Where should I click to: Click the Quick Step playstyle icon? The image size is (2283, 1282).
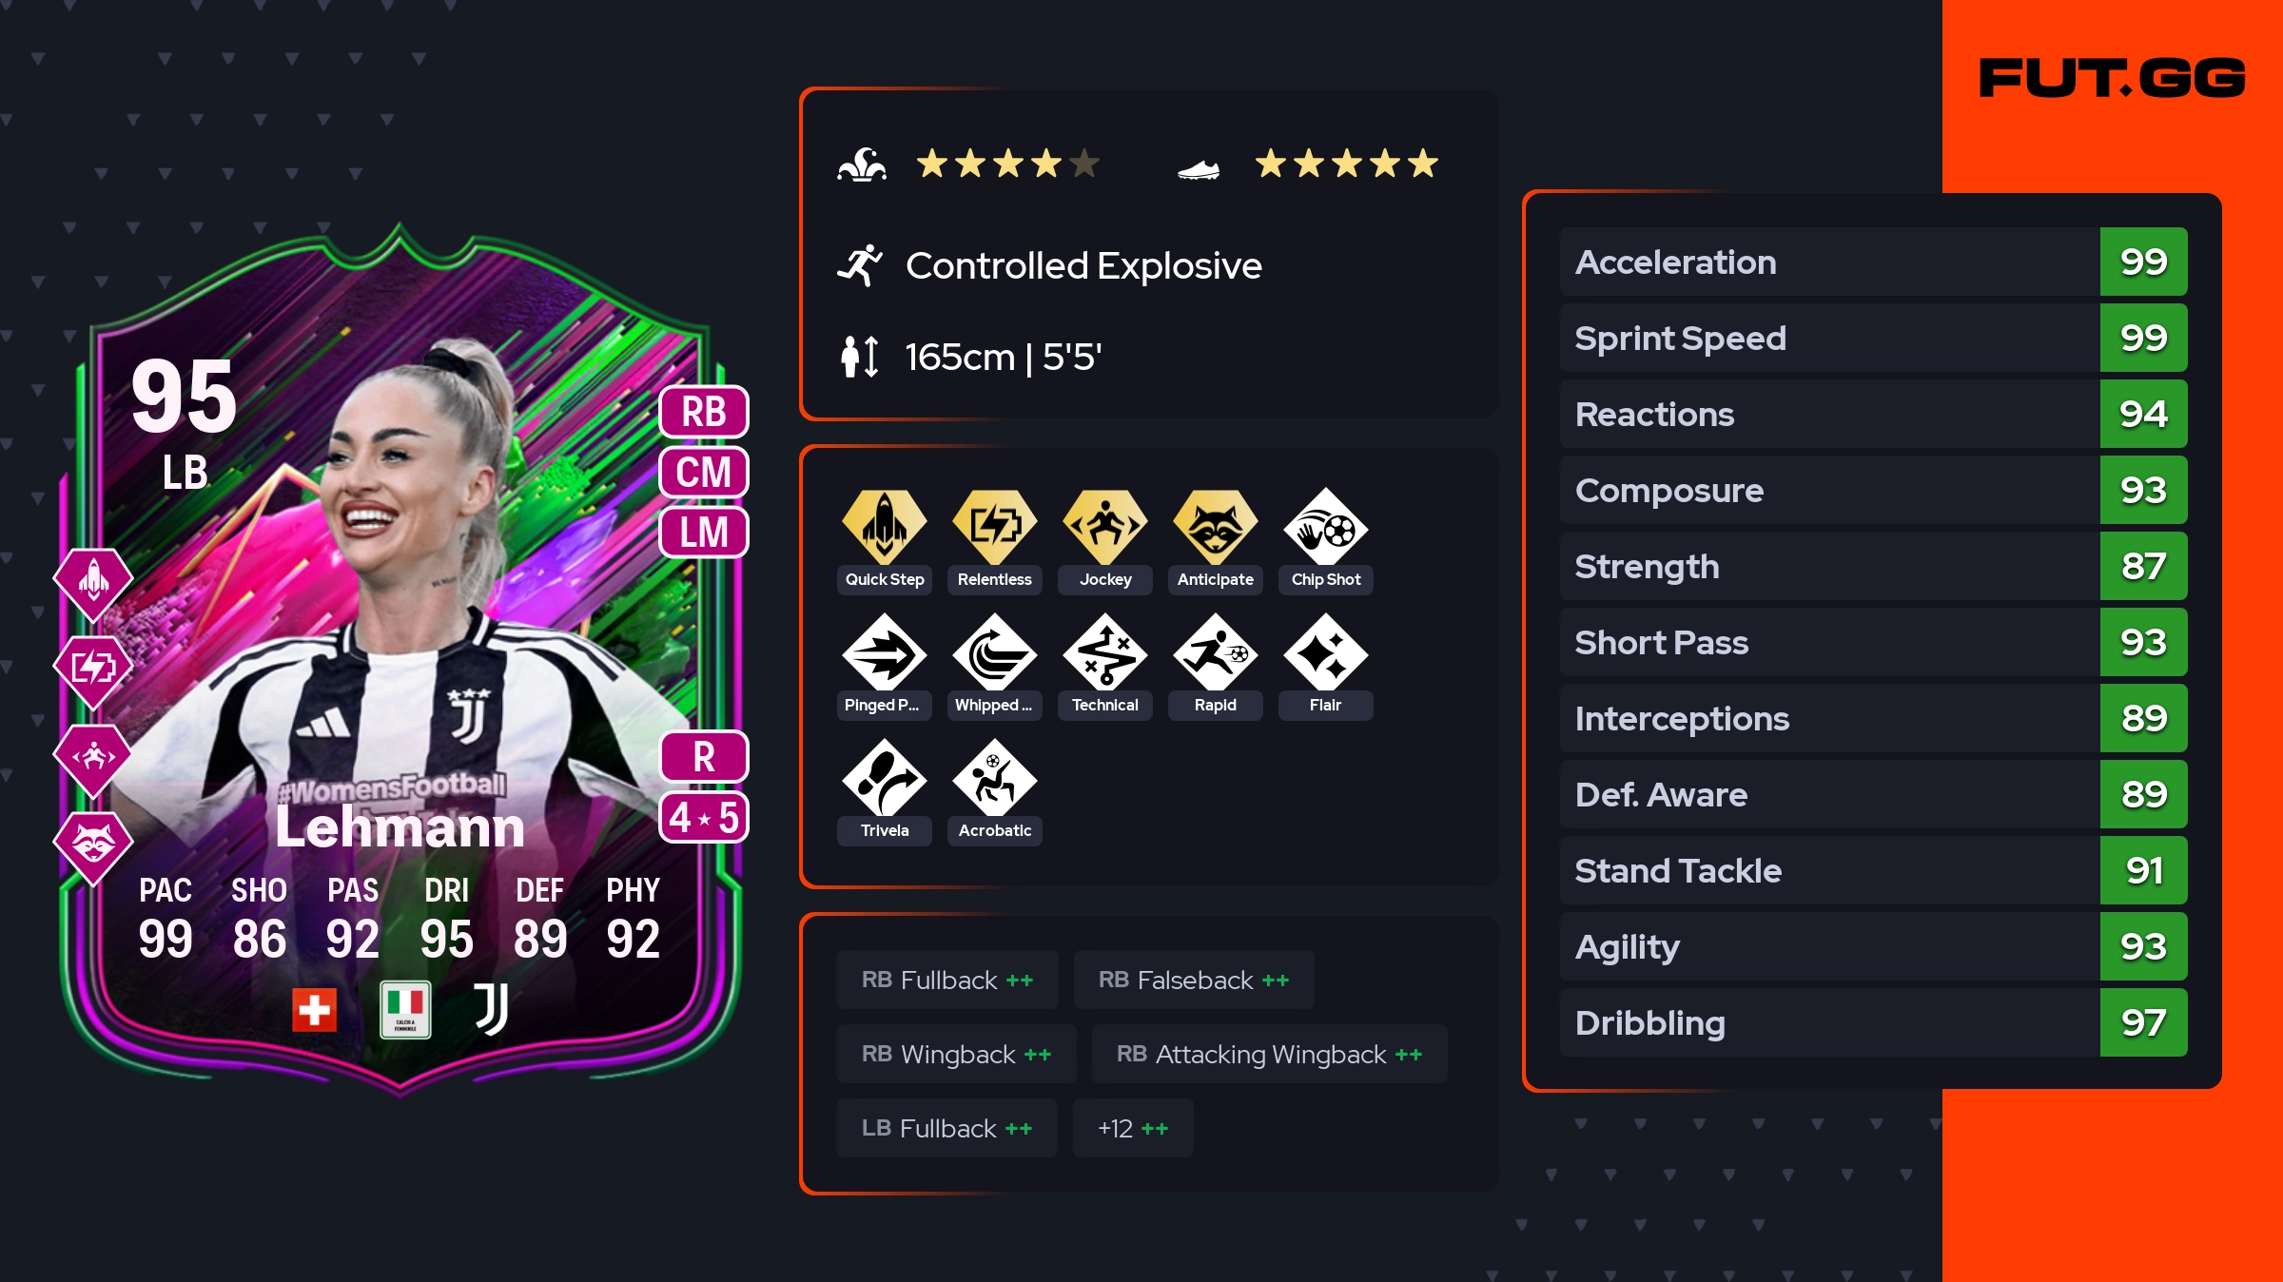[x=885, y=527]
